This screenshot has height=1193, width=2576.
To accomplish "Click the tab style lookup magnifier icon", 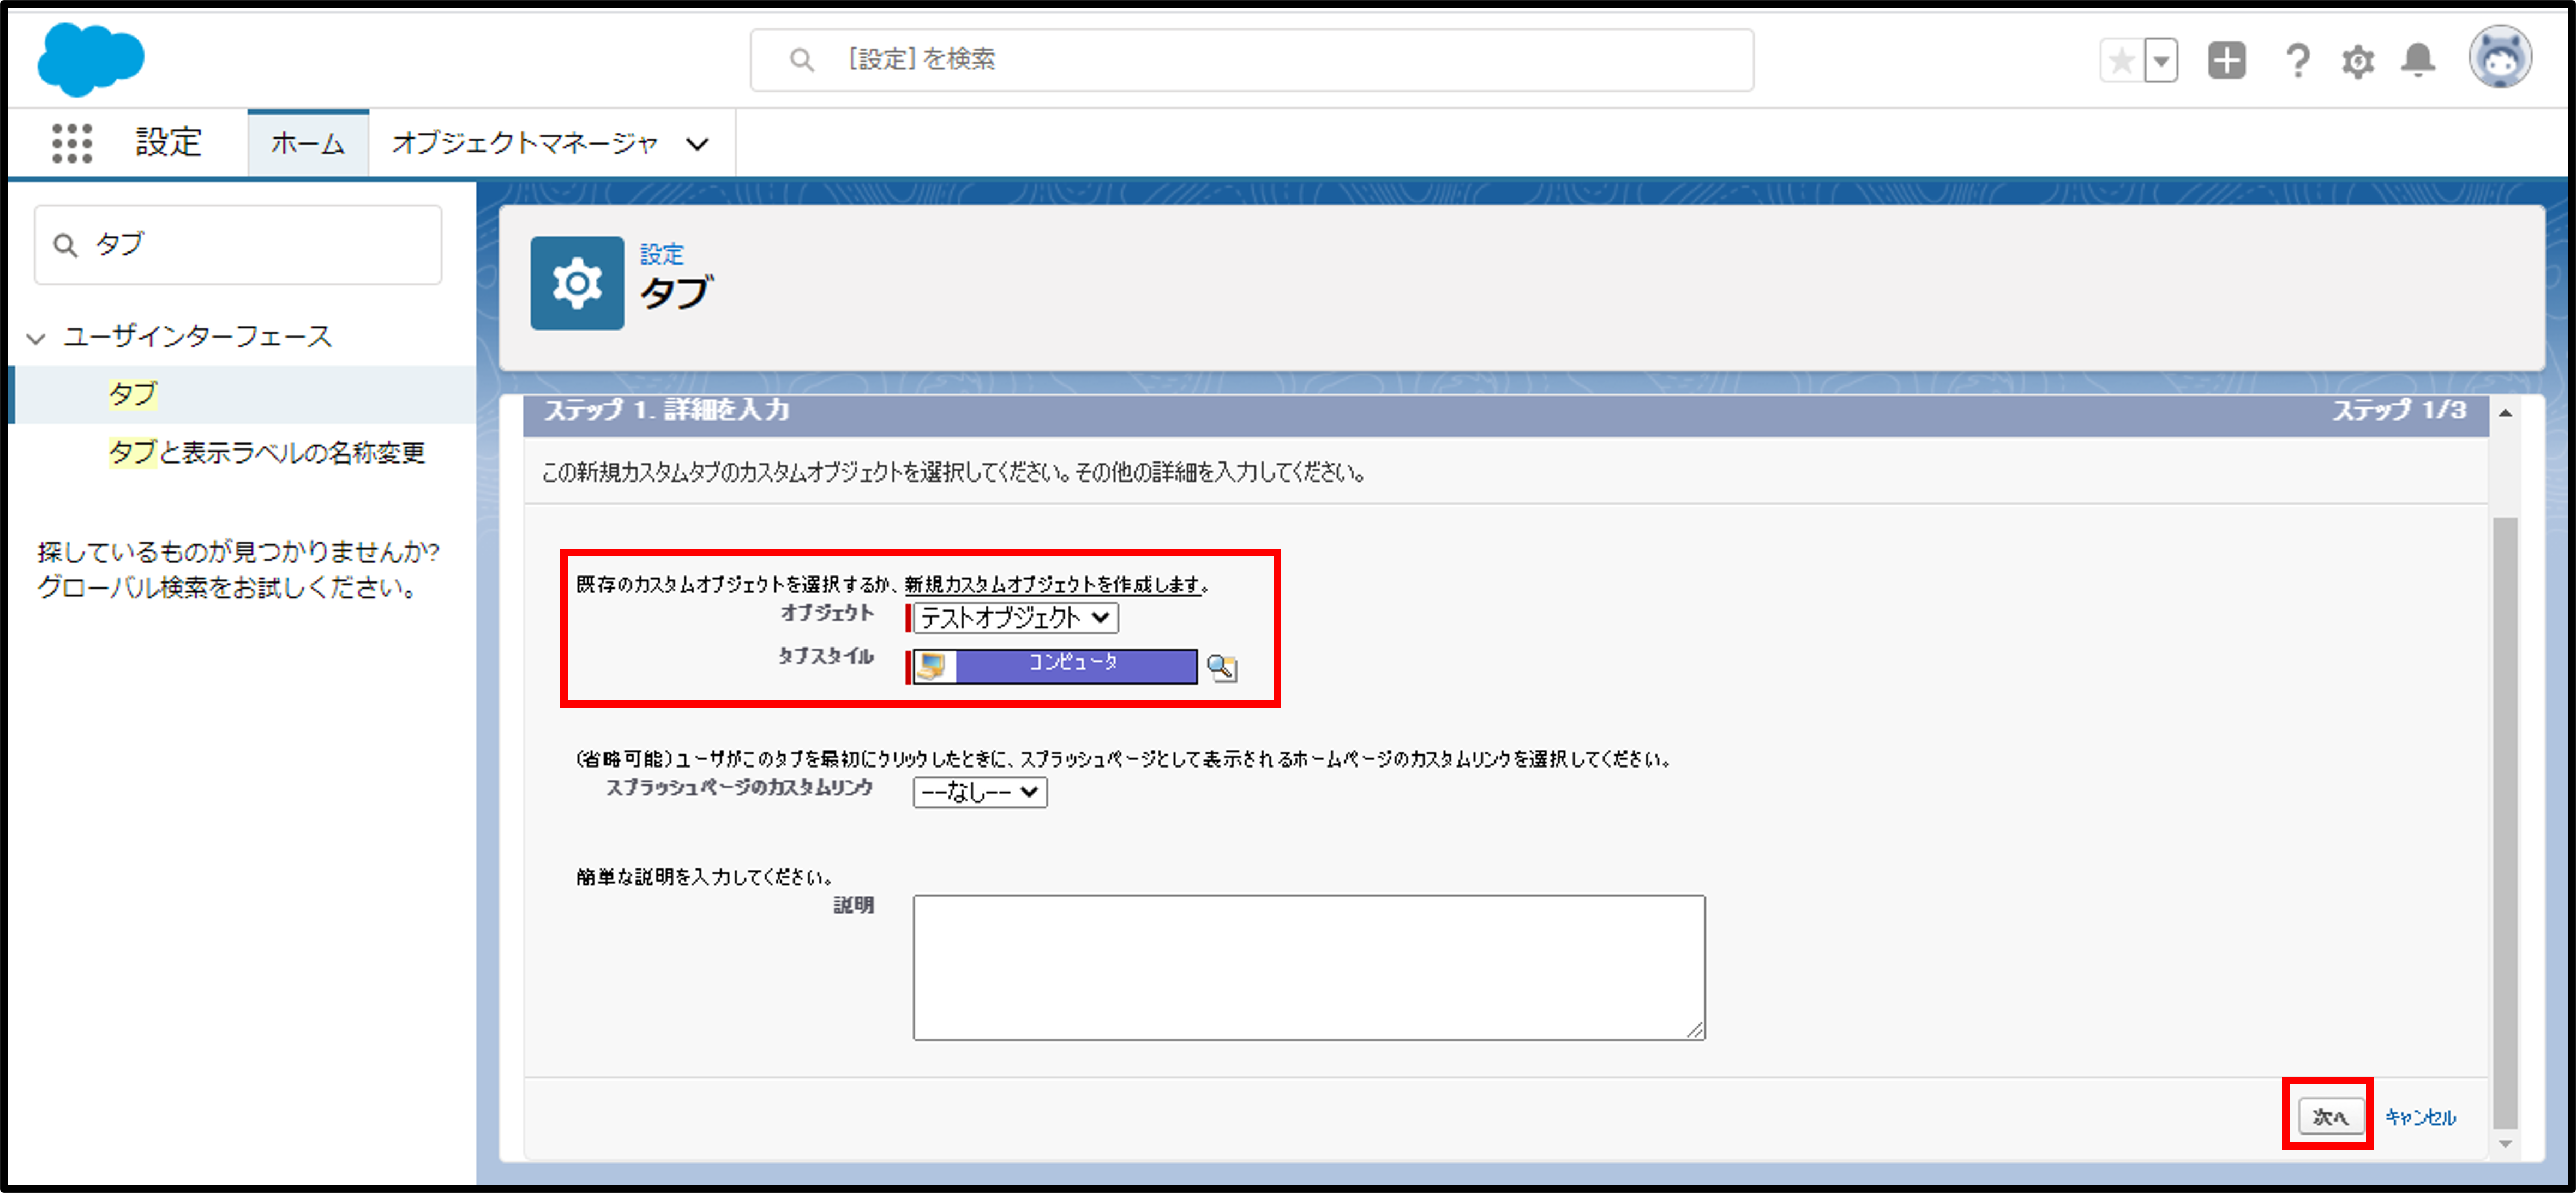I will (1222, 668).
